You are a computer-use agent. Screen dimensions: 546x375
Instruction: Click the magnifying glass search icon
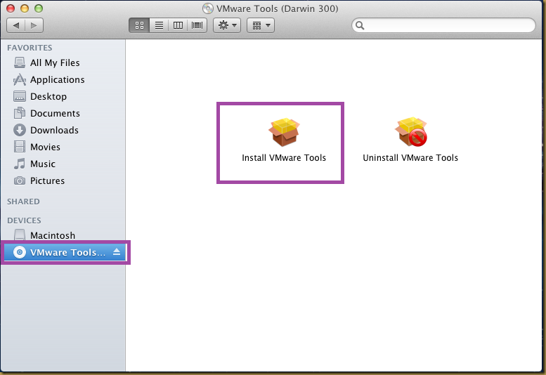[x=360, y=25]
